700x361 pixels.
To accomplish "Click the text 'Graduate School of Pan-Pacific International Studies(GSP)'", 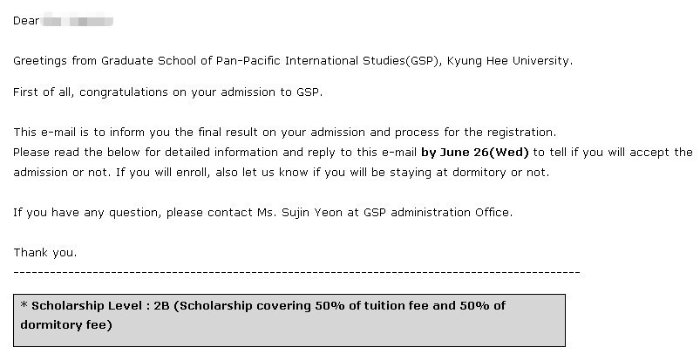I will 269,61.
